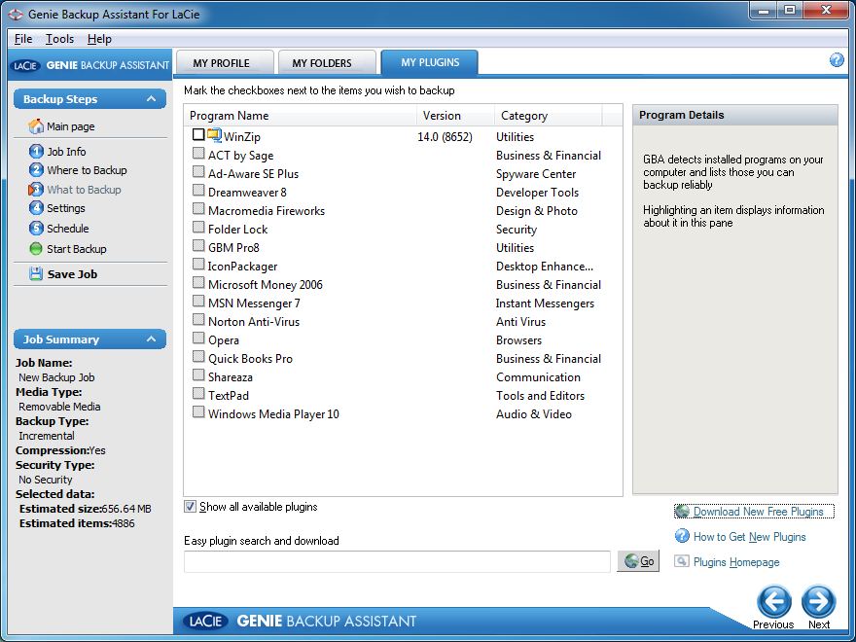Select the IconPackager row

[x=403, y=266]
